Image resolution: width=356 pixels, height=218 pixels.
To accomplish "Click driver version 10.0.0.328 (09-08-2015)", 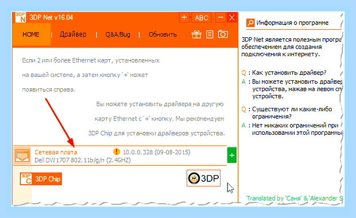I will pos(156,152).
